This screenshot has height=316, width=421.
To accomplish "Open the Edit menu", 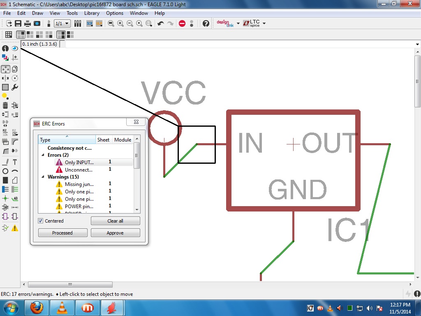I will (21, 13).
